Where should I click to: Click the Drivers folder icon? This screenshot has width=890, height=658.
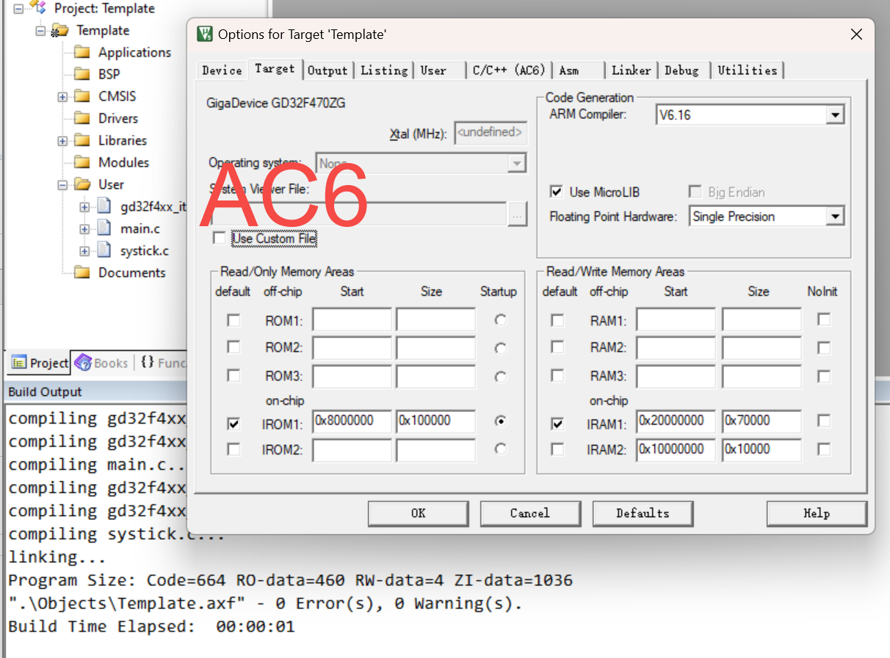pos(82,118)
